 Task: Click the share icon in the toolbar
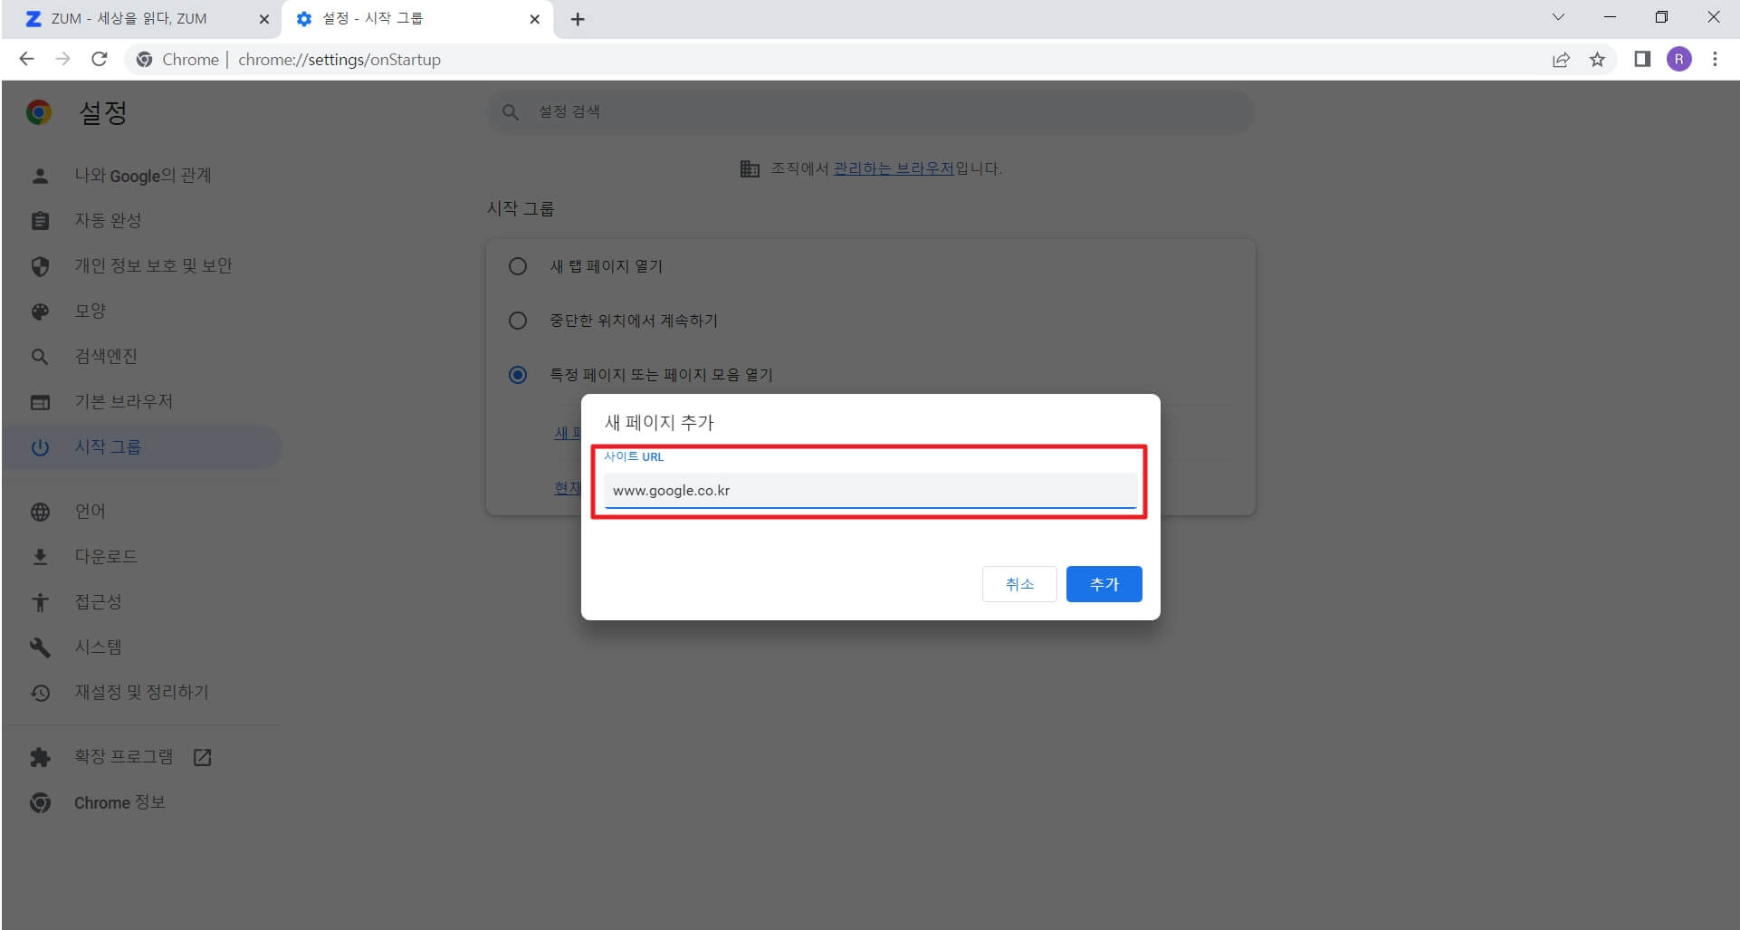(x=1561, y=60)
